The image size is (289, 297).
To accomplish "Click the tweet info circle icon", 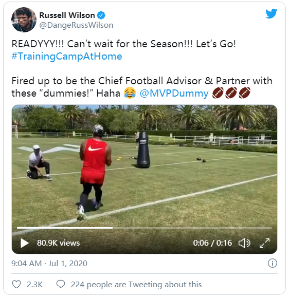I will pyautogui.click(x=273, y=263).
